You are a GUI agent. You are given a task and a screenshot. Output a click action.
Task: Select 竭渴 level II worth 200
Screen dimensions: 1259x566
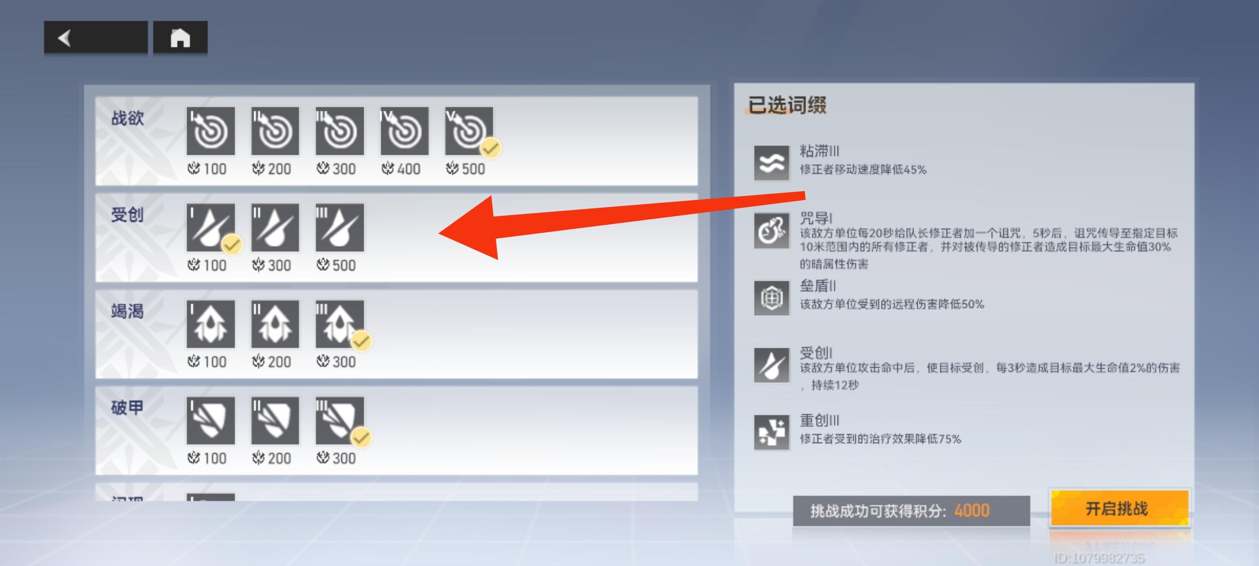point(275,324)
